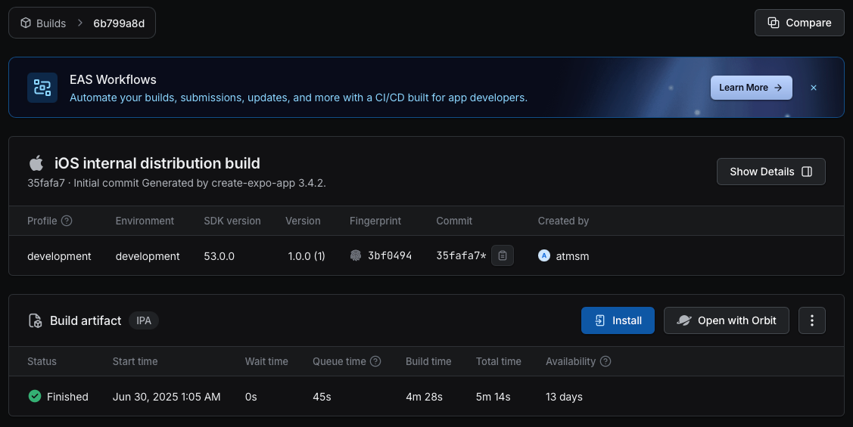
Task: Click the Build artifact file icon
Action: click(x=36, y=320)
